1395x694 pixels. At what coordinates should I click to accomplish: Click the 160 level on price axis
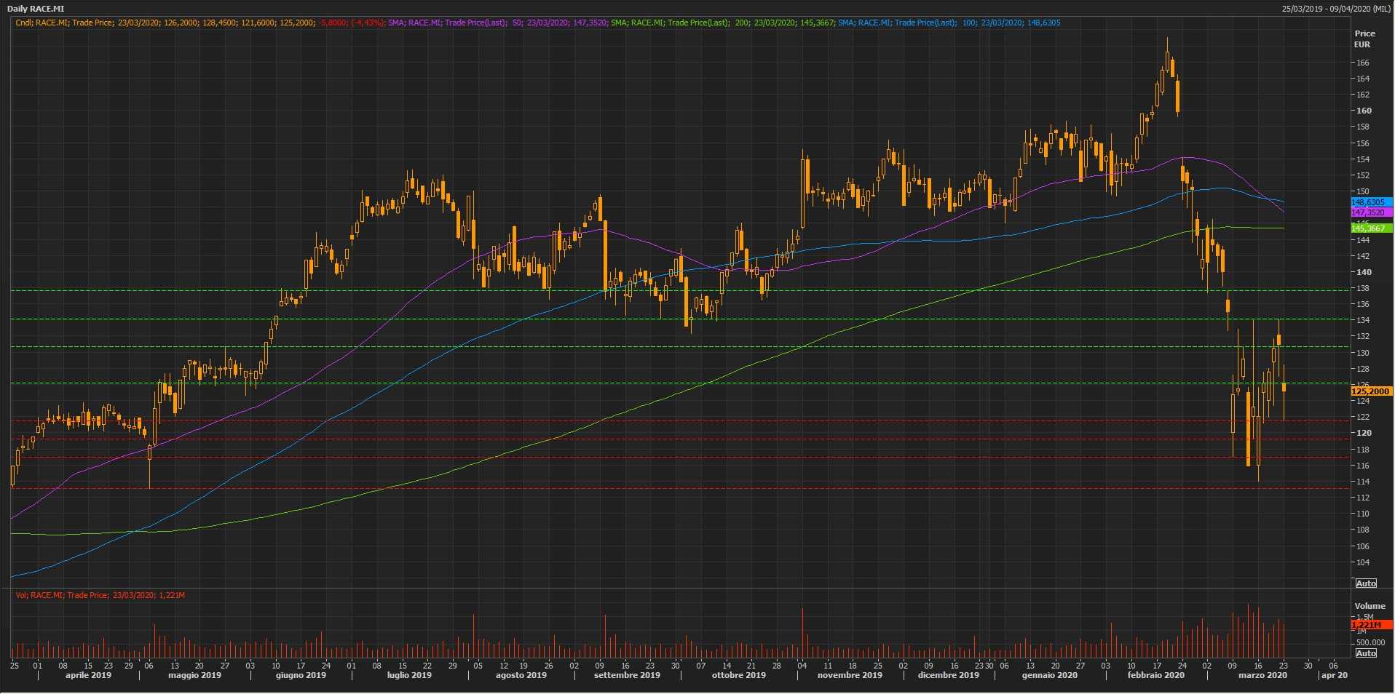1363,111
